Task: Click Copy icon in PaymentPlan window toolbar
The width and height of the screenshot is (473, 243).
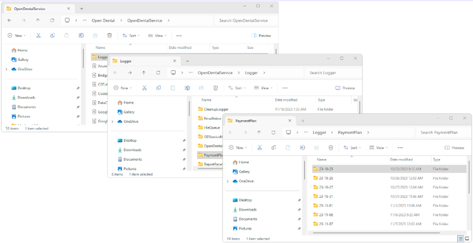Action: coord(274,148)
